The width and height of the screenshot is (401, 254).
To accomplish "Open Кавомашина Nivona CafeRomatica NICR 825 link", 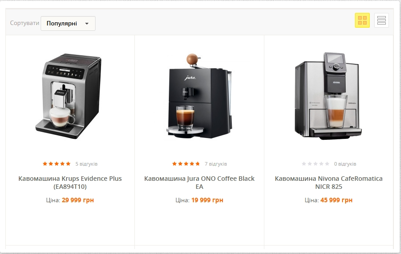I will (x=329, y=183).
